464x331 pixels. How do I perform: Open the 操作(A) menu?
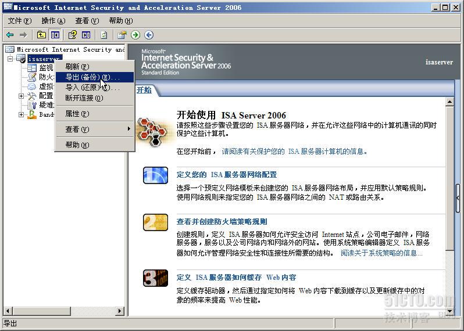coord(53,21)
